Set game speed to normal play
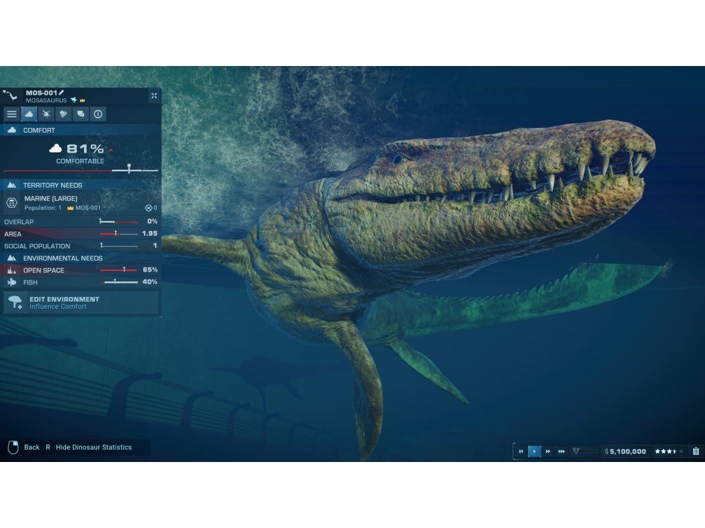 [x=534, y=452]
